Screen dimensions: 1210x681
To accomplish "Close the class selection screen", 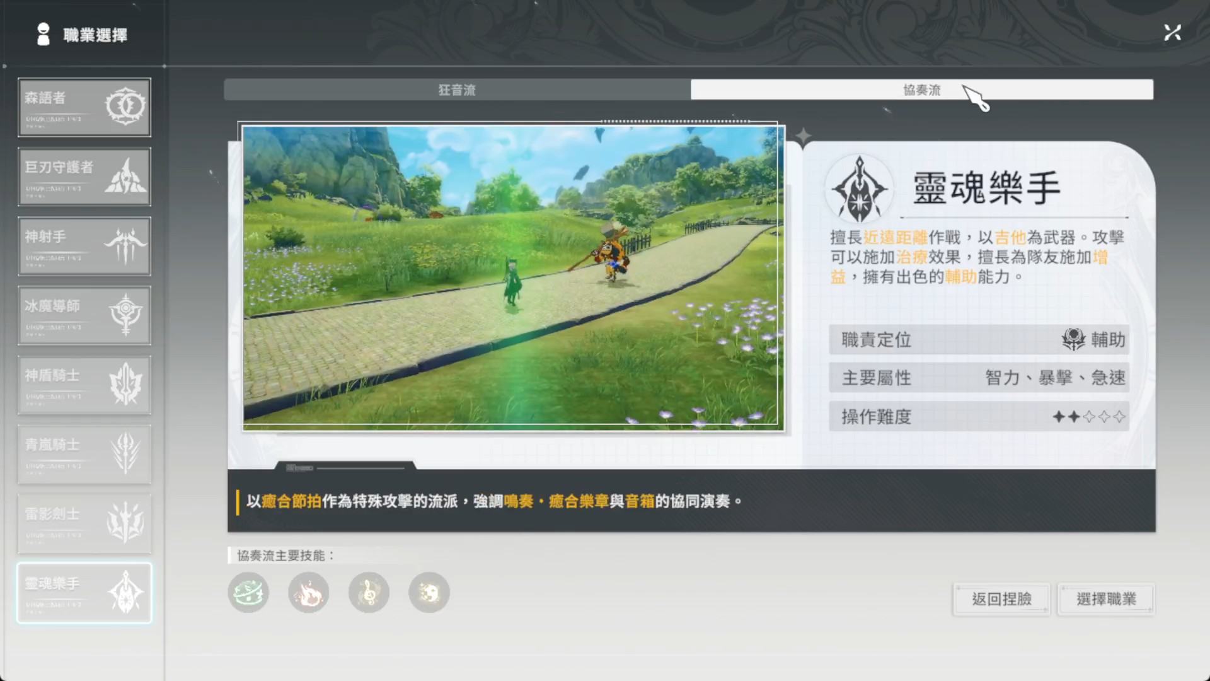I will point(1172,33).
